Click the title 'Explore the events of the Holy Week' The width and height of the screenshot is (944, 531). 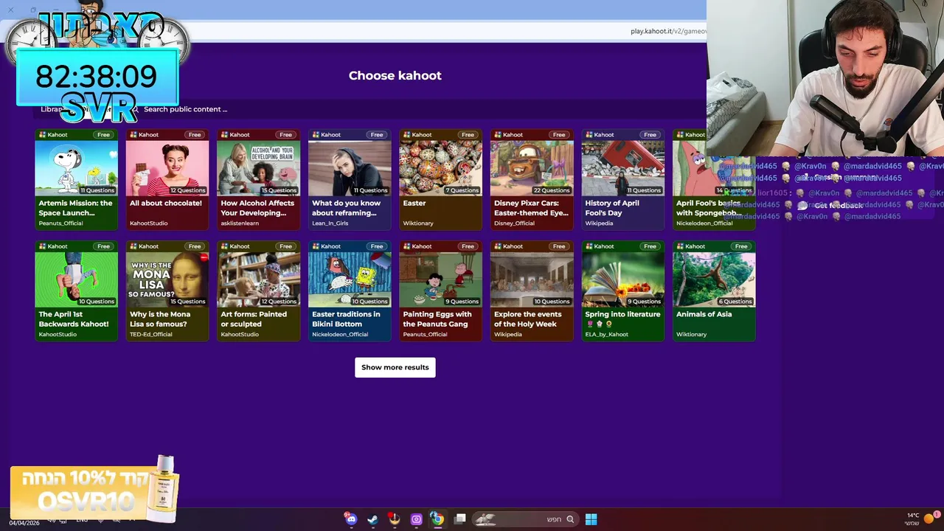[527, 319]
